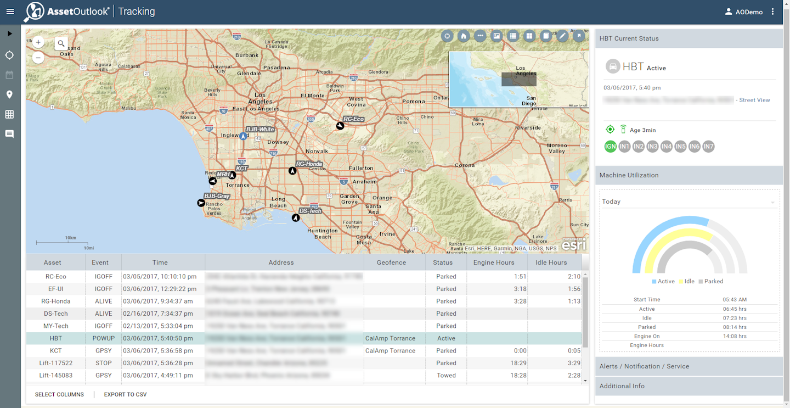Click EXPORT TO CSV button
Image resolution: width=790 pixels, height=408 pixels.
[125, 394]
